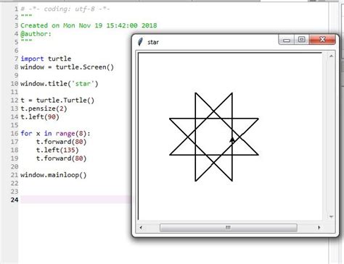Click 't.left(90)' on line 14
Screen dimensions: 344x264
[x=40, y=117]
